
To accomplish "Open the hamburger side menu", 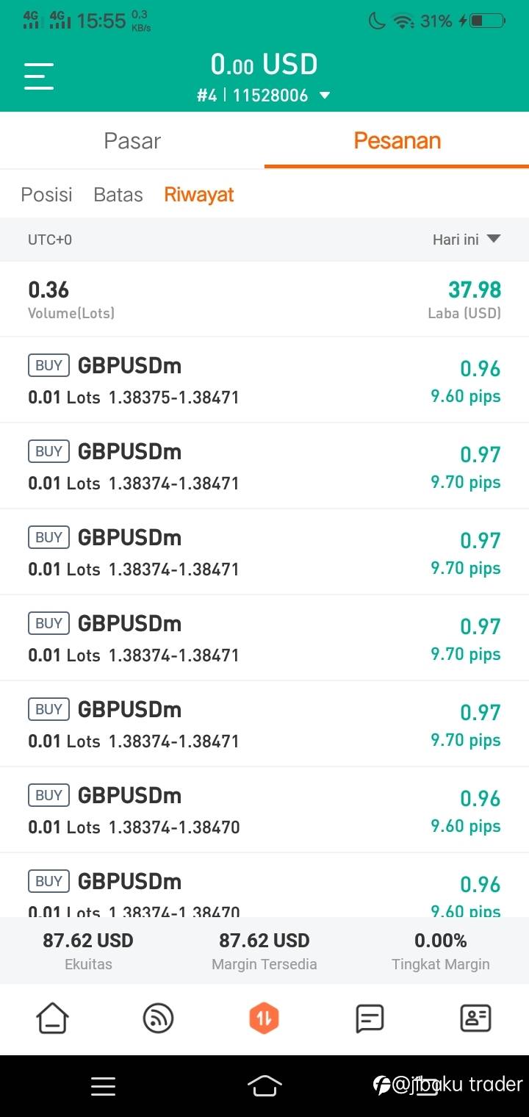I will click(x=39, y=76).
